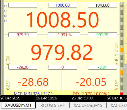Screen dimensions: 127x110
Task: Open the XAUUSDm,M15 chart tab
Action: tap(88, 106)
